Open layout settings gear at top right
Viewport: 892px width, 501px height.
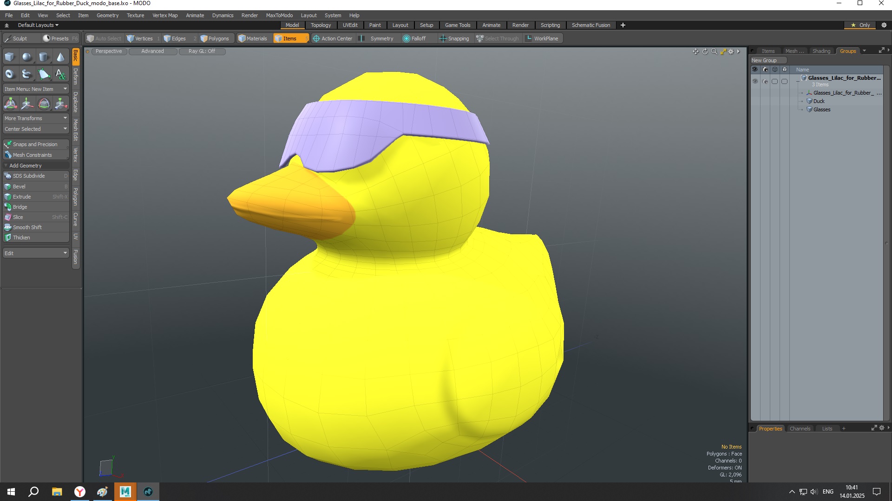884,25
